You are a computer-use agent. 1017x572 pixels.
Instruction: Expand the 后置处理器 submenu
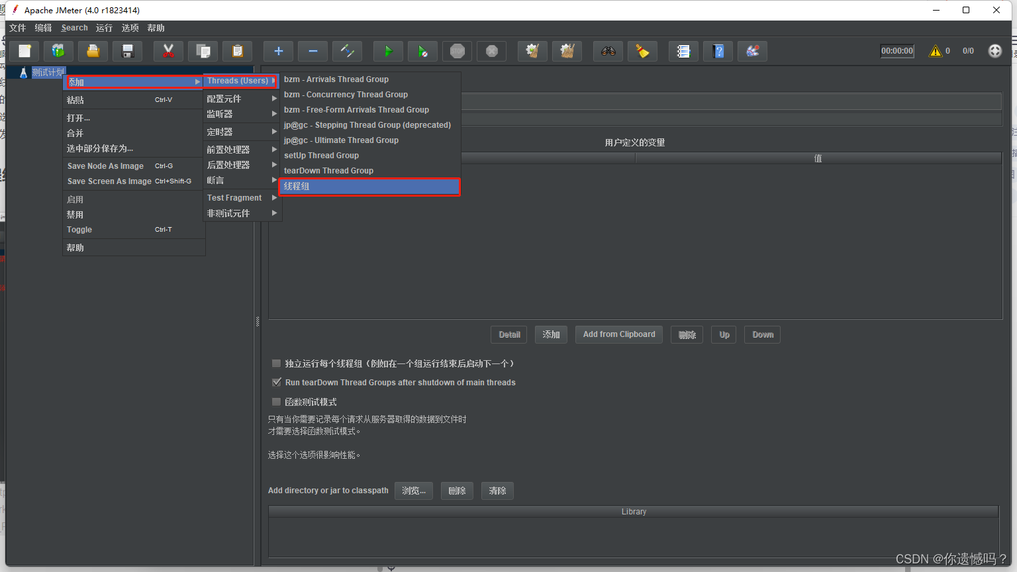[242, 165]
